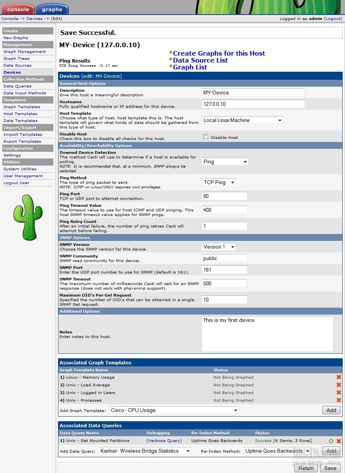Click 'Success [6 Items, 3 Rows]' status text
Image resolution: width=345 pixels, height=473 pixels.
coord(284,440)
